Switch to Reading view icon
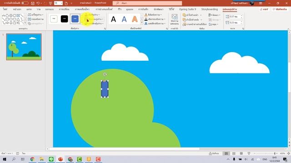 241,153
